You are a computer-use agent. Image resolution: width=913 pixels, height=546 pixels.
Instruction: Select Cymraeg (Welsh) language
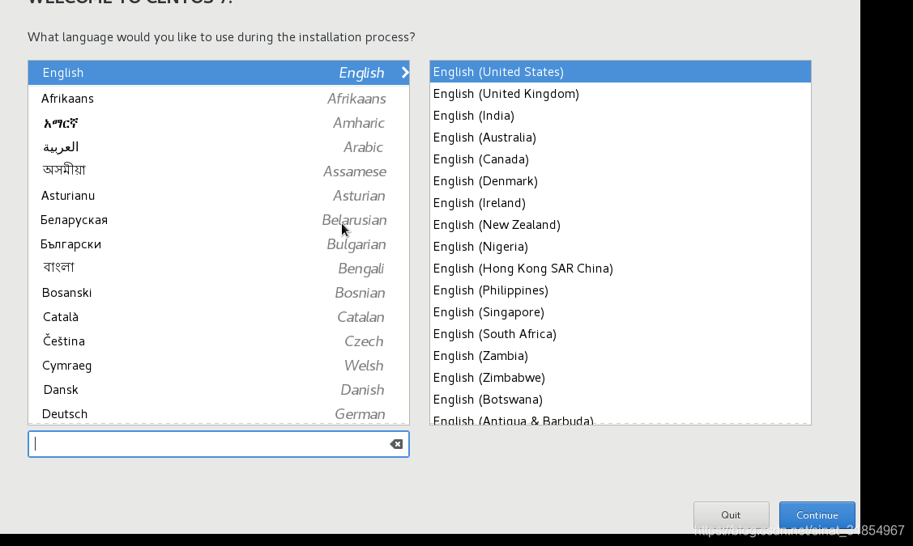tap(219, 366)
